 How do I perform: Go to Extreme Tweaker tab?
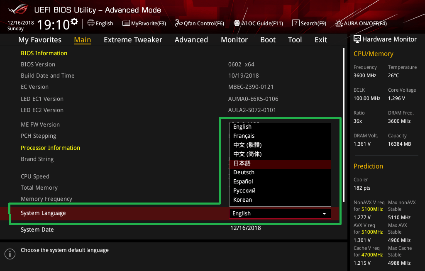point(133,40)
